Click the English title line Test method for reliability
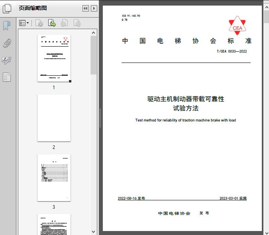 pos(186,120)
